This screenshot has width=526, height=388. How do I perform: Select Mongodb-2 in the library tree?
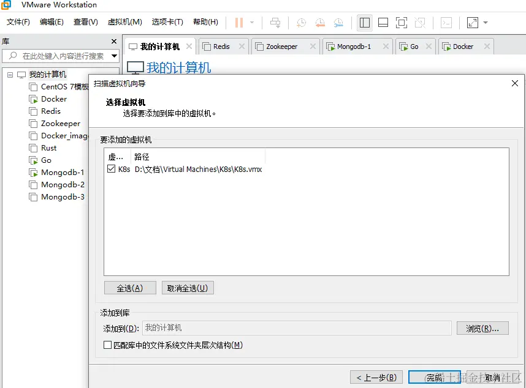[x=56, y=185]
